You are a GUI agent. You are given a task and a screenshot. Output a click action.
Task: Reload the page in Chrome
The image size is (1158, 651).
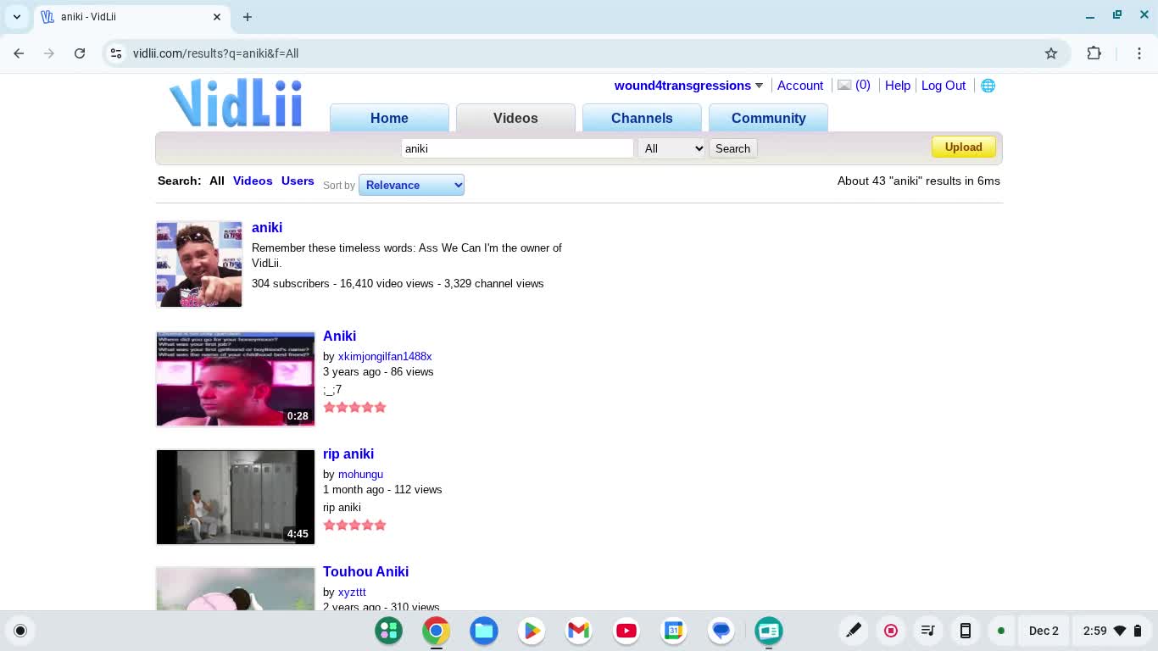[80, 53]
